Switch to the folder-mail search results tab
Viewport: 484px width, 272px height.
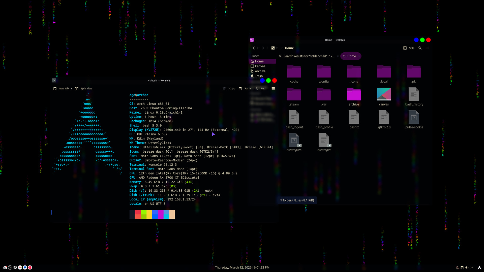[309, 56]
